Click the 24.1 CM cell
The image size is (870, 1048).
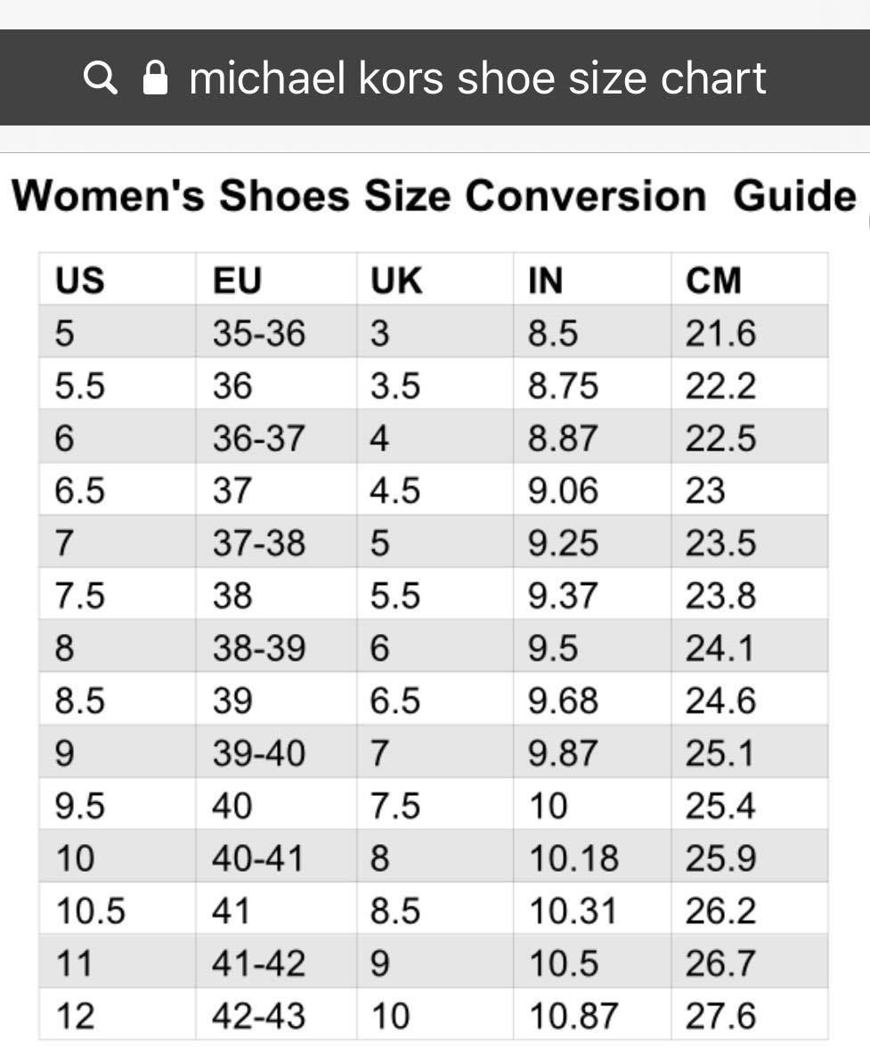click(750, 647)
